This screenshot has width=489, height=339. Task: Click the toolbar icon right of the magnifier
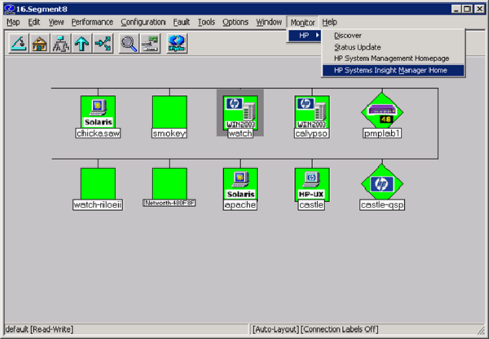150,44
